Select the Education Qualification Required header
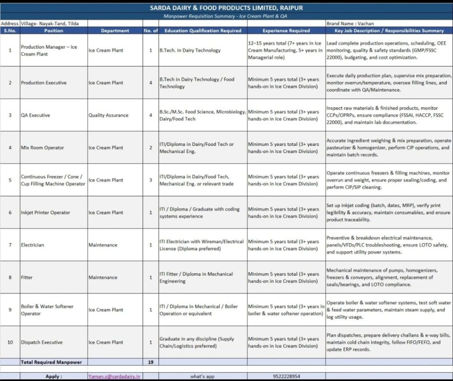453x381 pixels. pyautogui.click(x=203, y=30)
